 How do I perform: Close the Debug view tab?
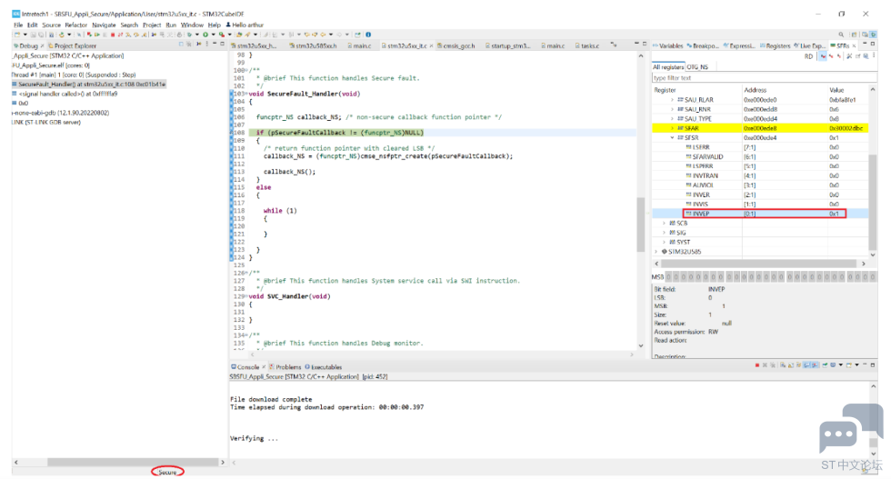tap(42, 46)
